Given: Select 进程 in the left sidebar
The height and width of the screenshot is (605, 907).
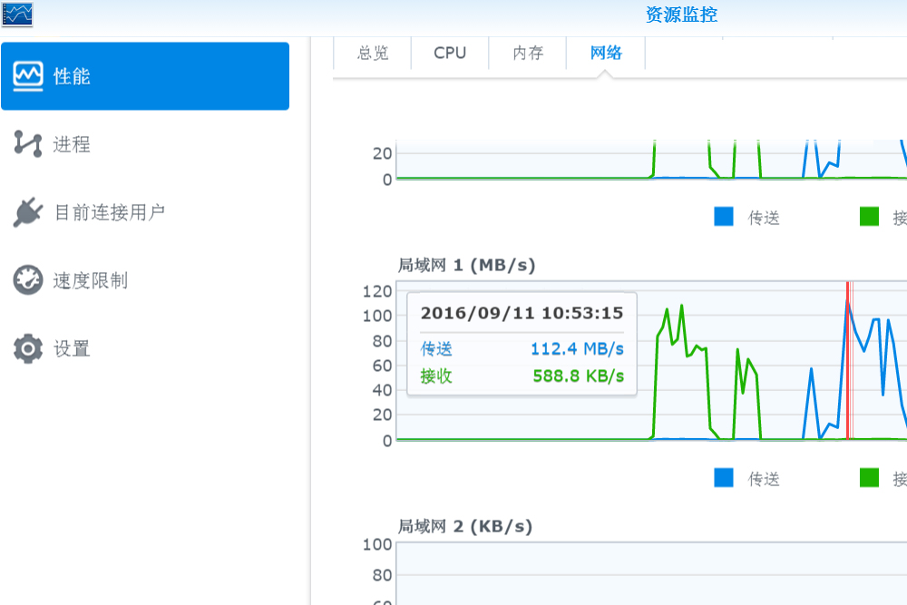Looking at the screenshot, I should pos(71,144).
